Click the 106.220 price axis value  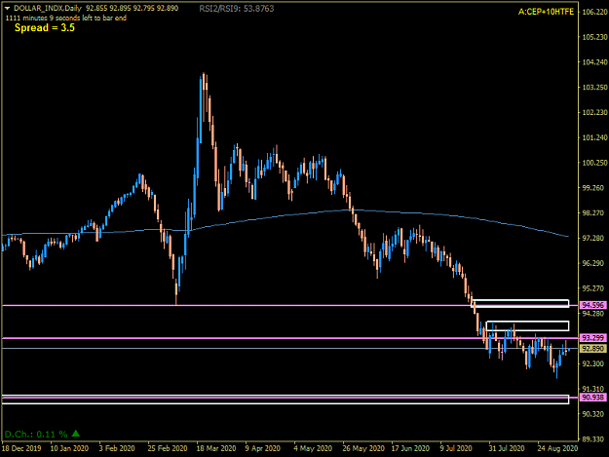[x=594, y=12]
